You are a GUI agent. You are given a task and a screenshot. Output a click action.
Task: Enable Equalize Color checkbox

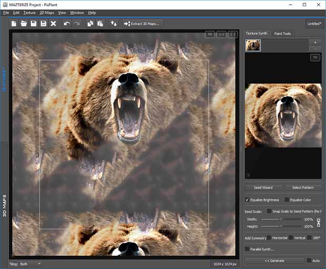pyautogui.click(x=287, y=200)
